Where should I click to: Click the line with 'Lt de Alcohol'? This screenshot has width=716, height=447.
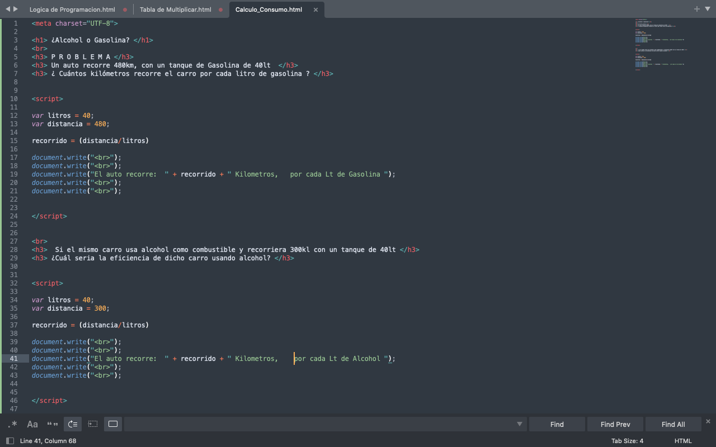(x=214, y=359)
